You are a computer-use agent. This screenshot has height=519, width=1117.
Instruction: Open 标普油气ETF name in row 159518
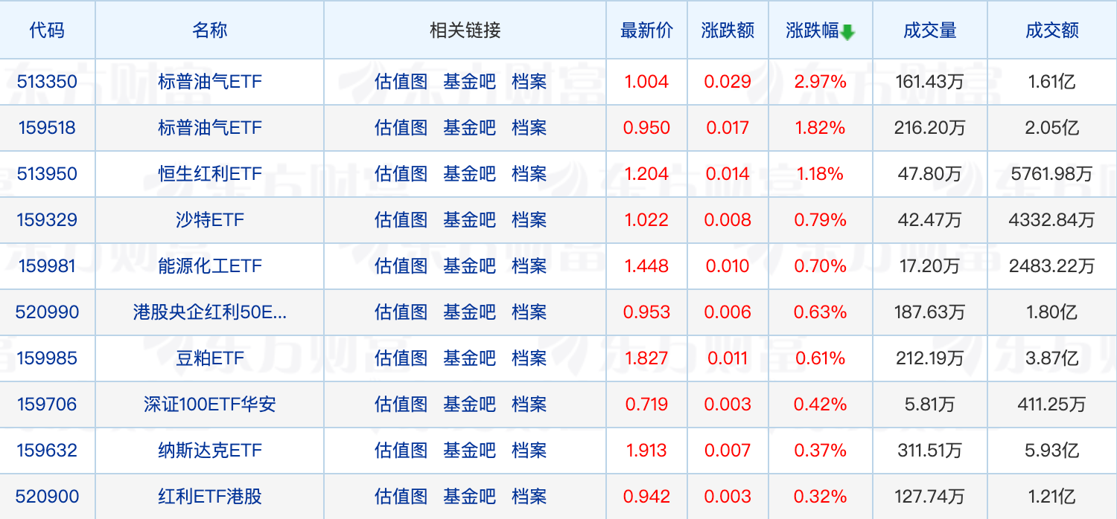click(x=210, y=128)
